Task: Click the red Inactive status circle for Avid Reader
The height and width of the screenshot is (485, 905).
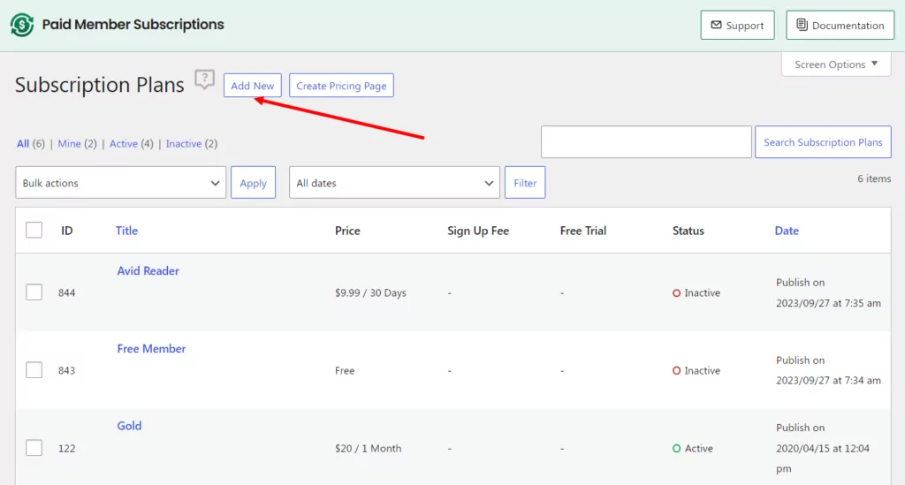Action: [x=676, y=293]
